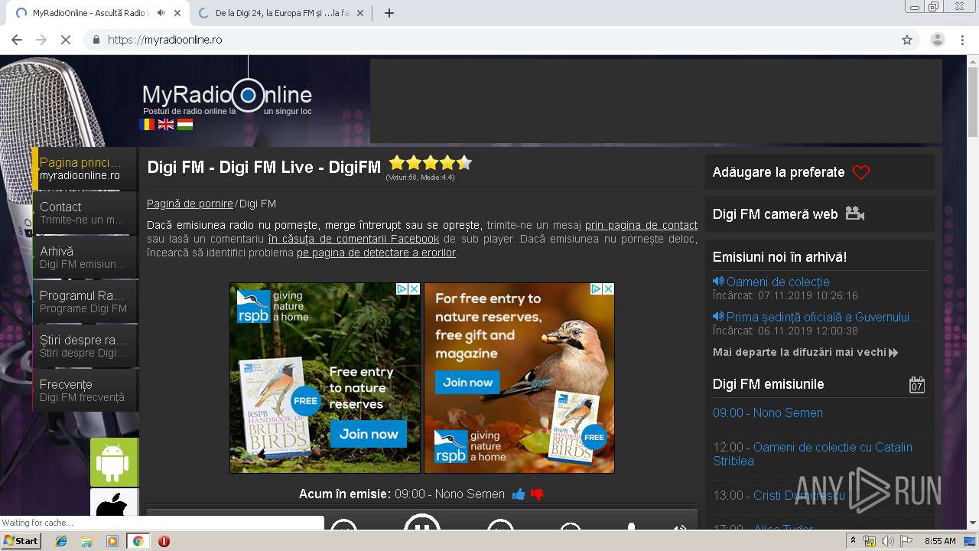Open the Chrome three-dot menu
Image resolution: width=979 pixels, height=551 pixels.
962,40
